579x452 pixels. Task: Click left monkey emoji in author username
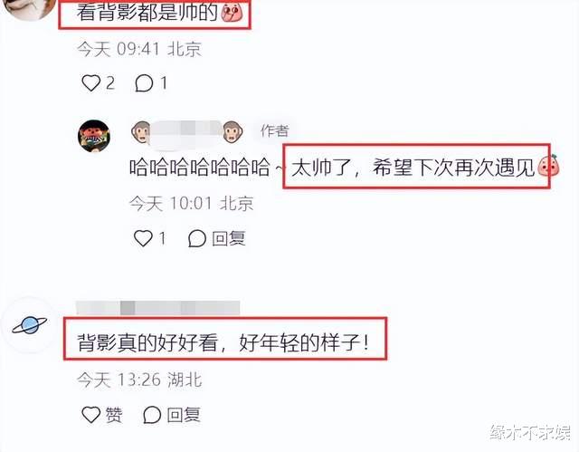pos(142,132)
